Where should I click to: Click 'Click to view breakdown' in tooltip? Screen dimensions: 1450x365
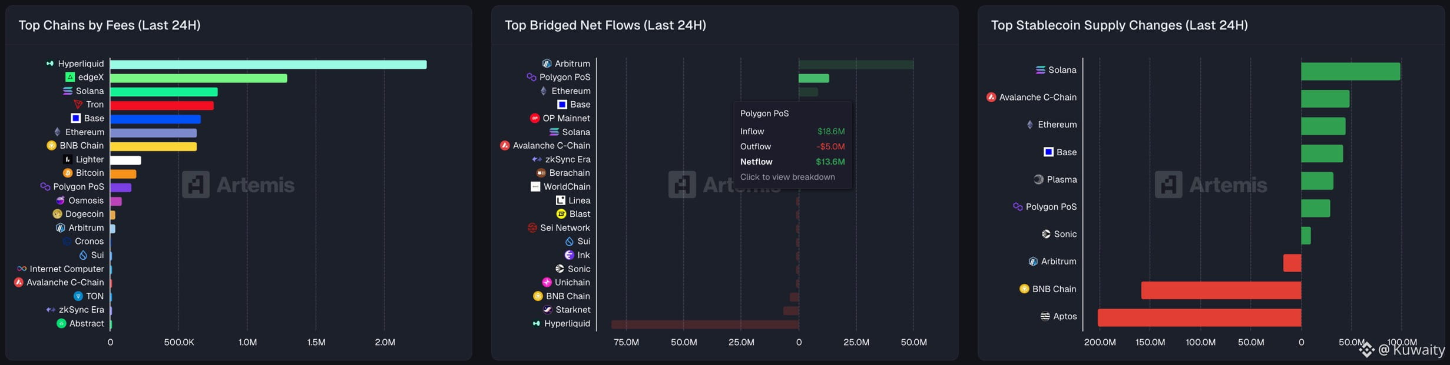pos(787,177)
